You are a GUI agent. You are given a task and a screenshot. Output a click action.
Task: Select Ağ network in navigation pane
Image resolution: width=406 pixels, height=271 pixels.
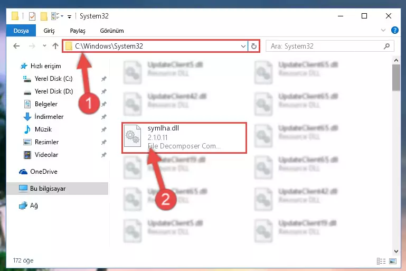(x=34, y=205)
